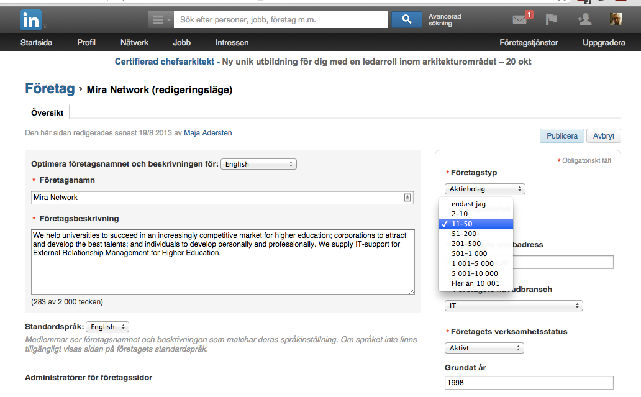Open the Aktiebolag Företagstyp dropdown
Screen dimensions: 641x397
(x=484, y=188)
